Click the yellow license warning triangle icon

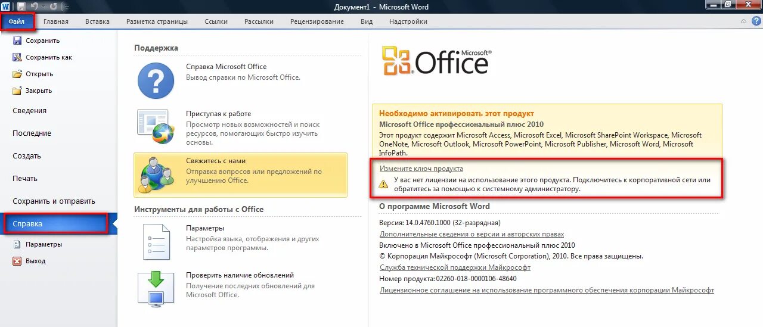[383, 184]
